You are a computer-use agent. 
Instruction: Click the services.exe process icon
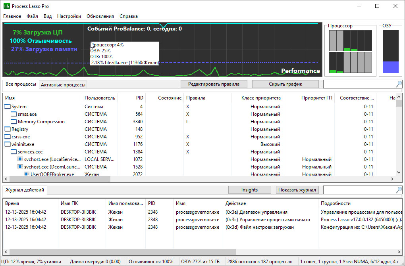point(14,152)
